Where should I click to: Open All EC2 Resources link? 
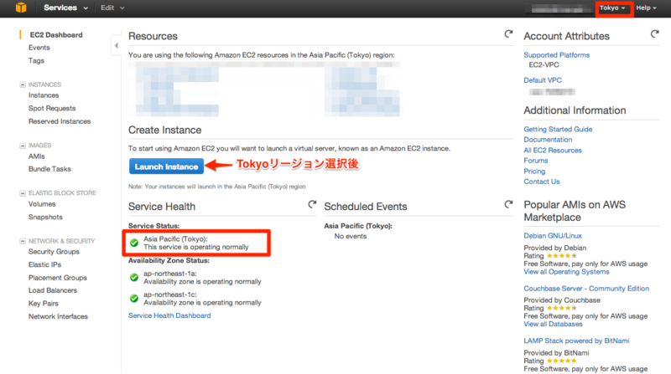point(553,151)
